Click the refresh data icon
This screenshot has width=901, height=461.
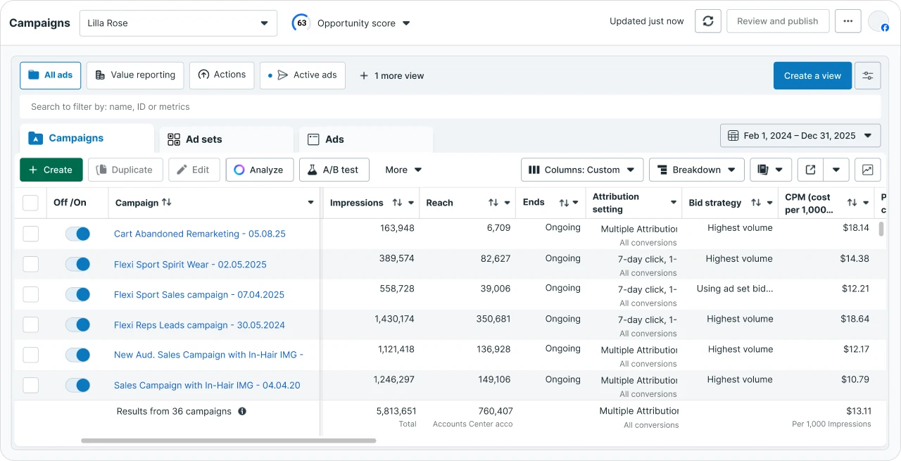(x=708, y=21)
